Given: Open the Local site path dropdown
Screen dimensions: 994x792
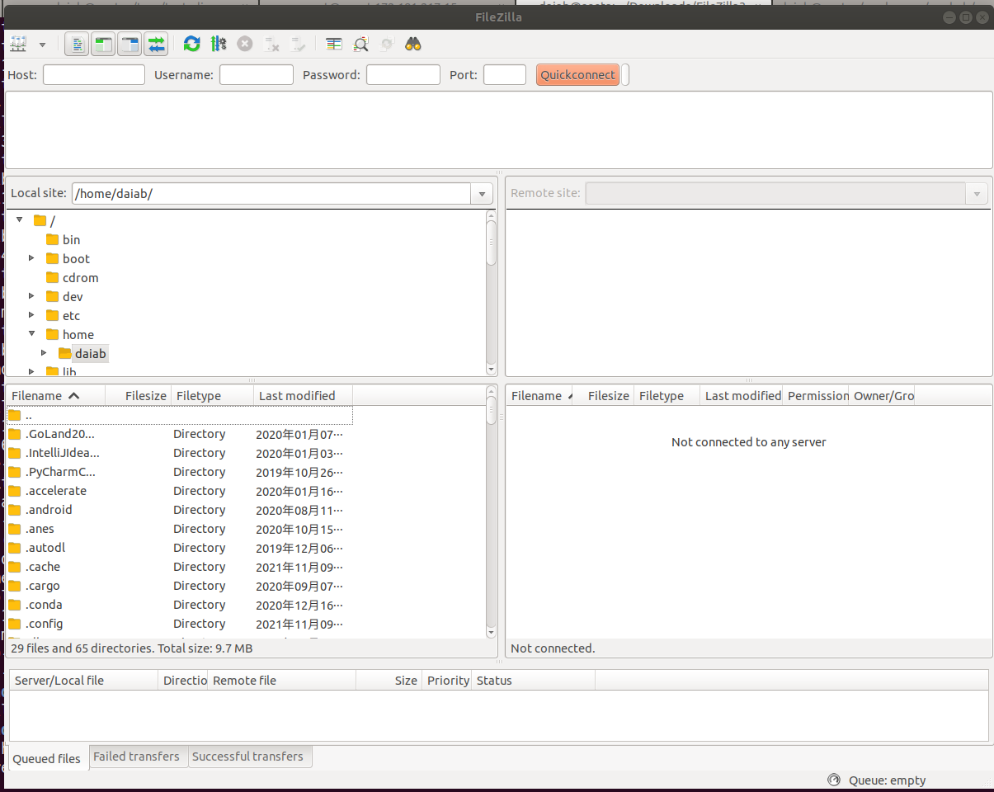Looking at the screenshot, I should 482,194.
